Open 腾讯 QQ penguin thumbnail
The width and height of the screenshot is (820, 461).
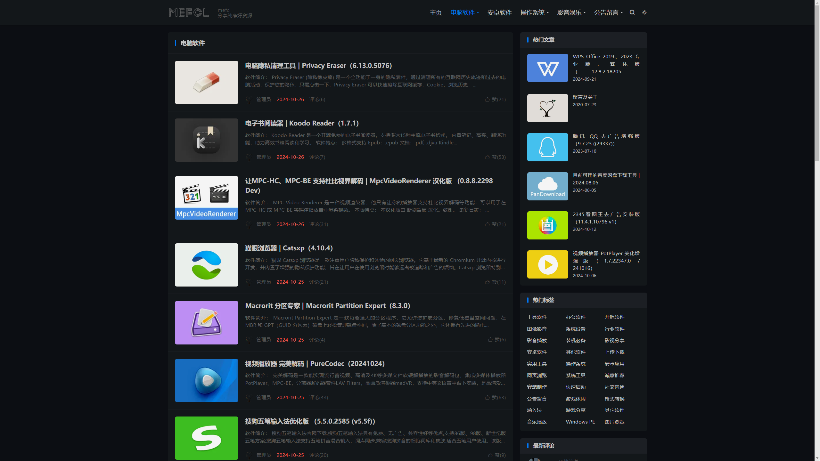547,147
